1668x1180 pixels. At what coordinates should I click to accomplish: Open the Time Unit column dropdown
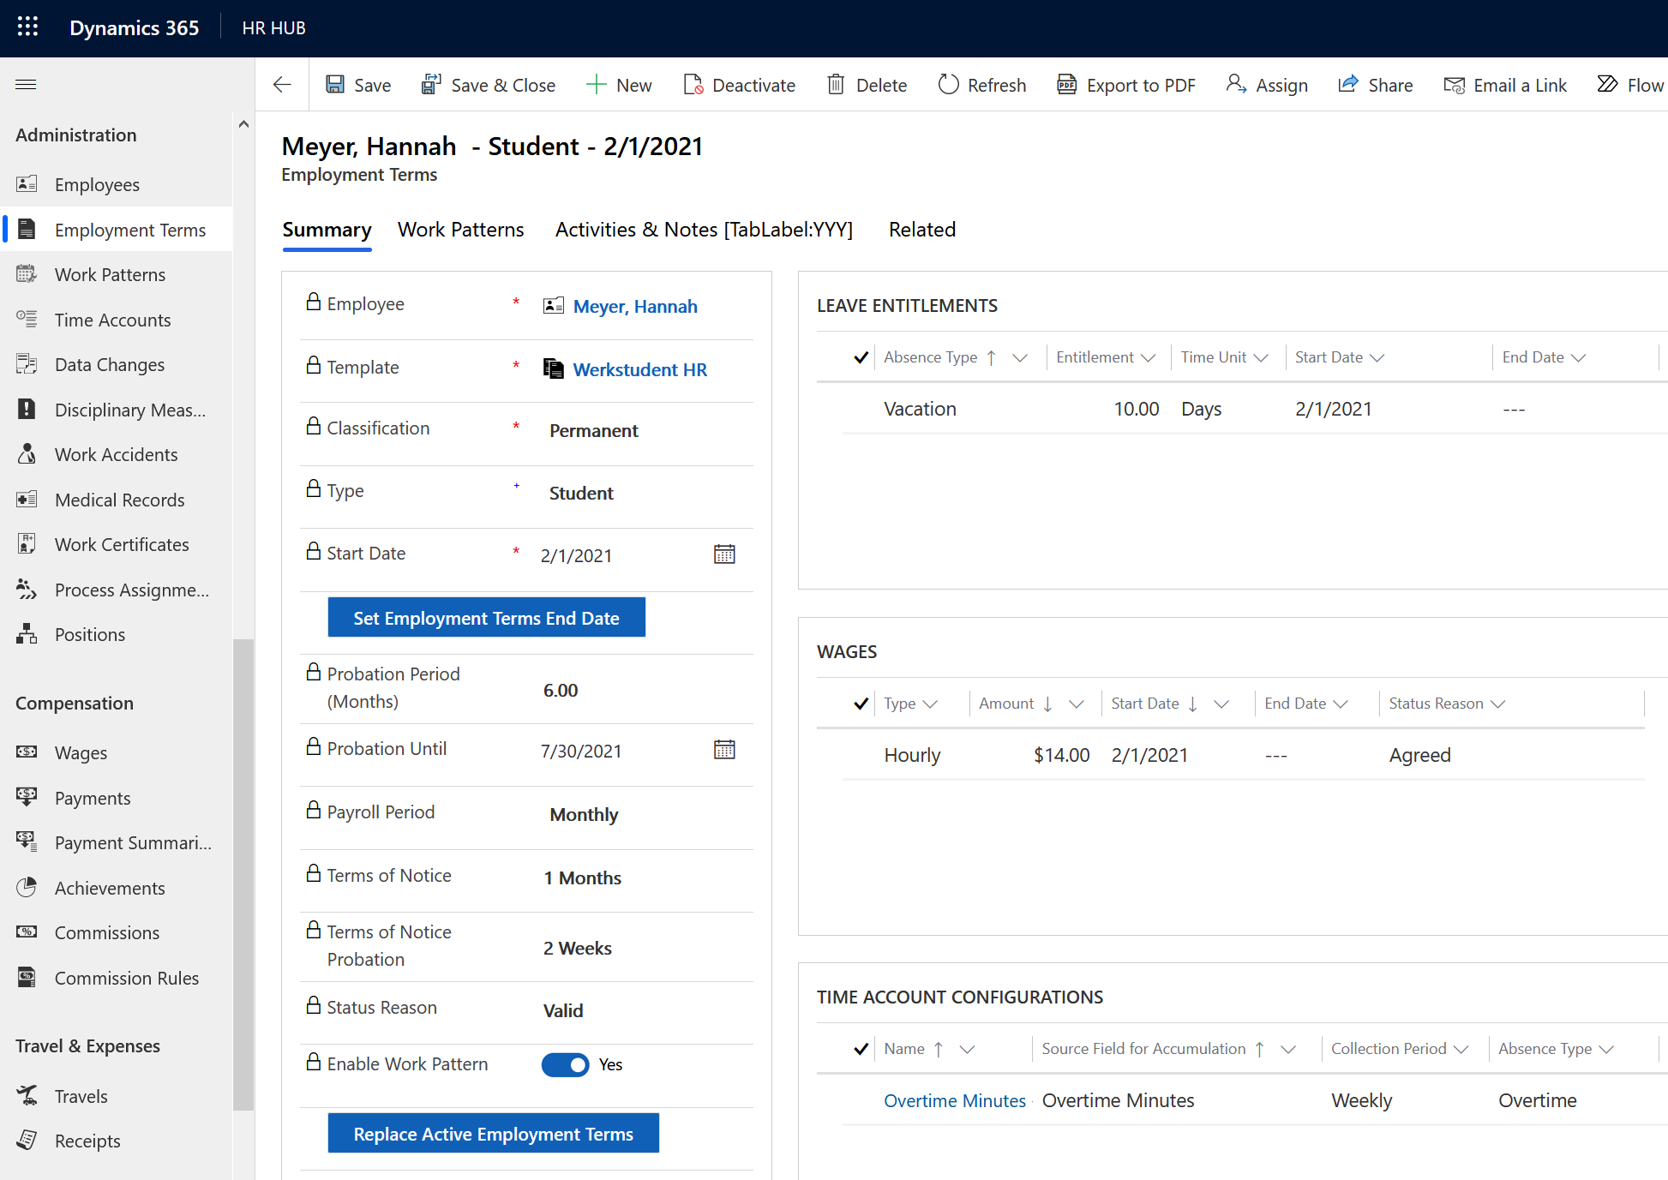[x=1261, y=357]
